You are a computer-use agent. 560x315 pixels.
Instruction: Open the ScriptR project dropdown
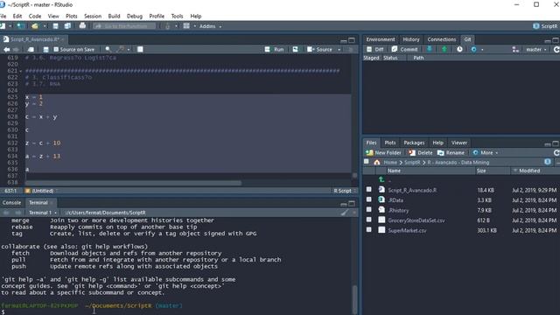(545, 26)
